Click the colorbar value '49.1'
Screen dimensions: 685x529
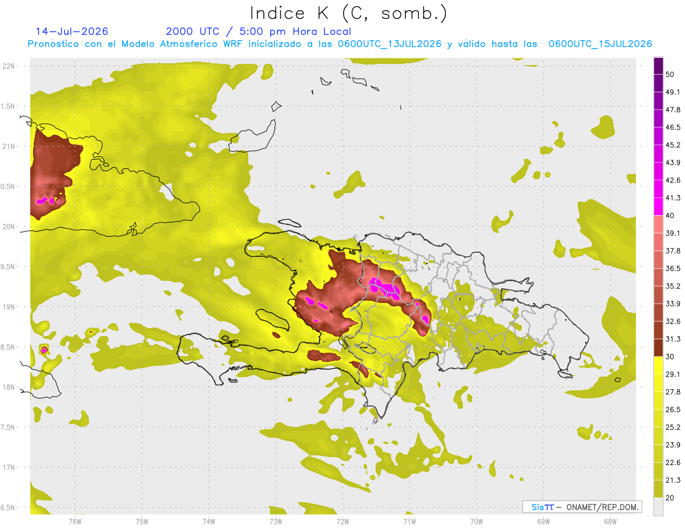coord(673,92)
